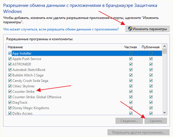Viewport: 173px width, 137px height.
Task: Toggle Публичная checkbox for App Installer
Action: coord(151,53)
